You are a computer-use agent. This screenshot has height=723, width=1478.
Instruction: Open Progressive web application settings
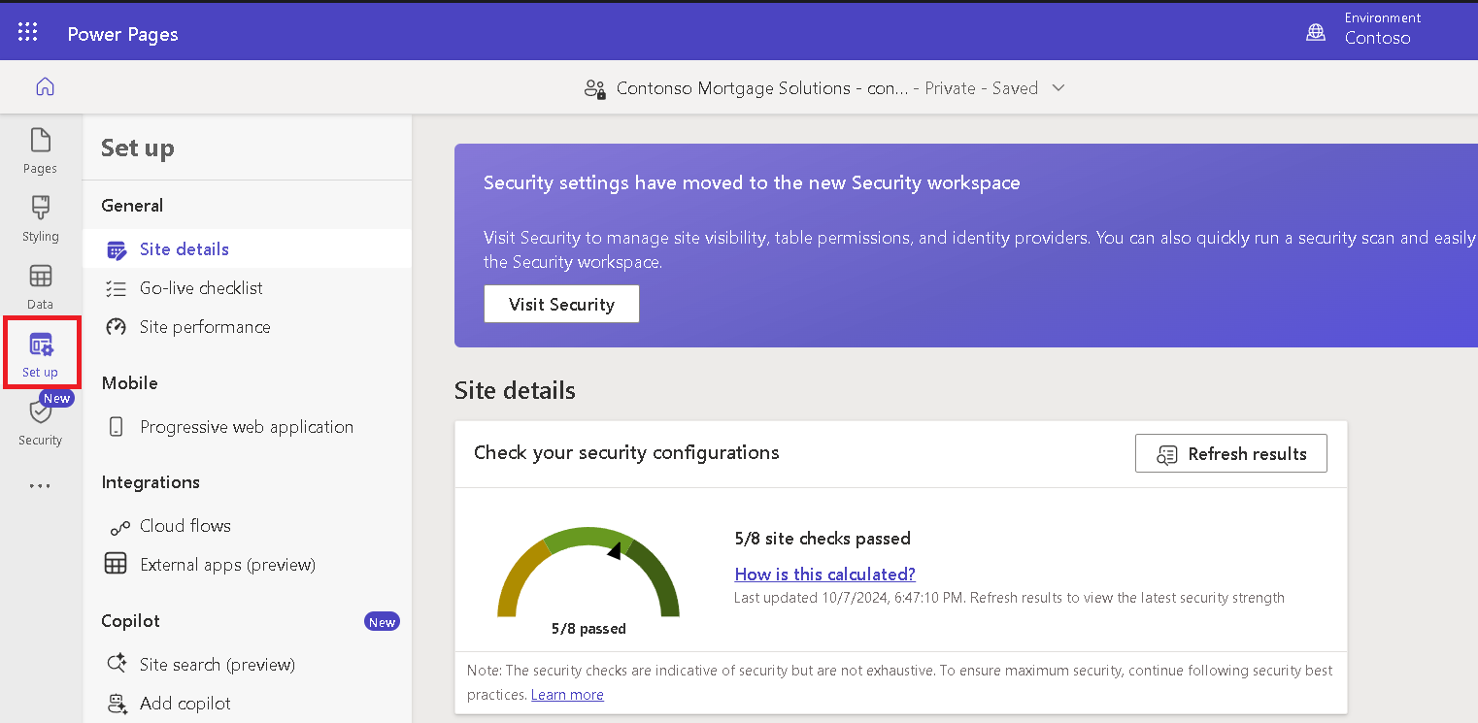(246, 427)
